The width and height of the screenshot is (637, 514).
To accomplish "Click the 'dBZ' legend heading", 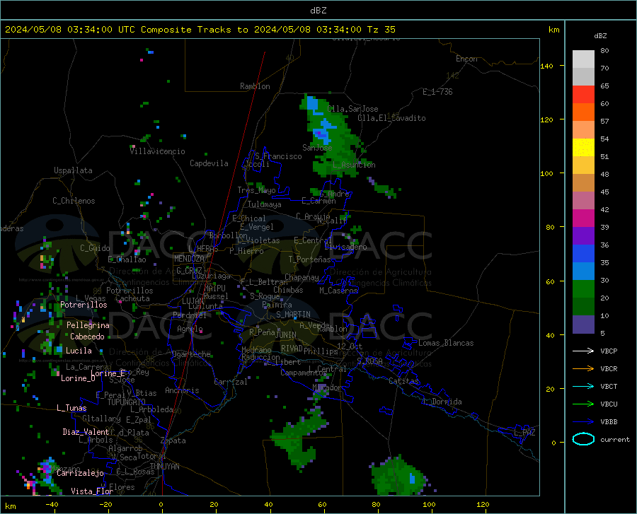I will tap(600, 35).
